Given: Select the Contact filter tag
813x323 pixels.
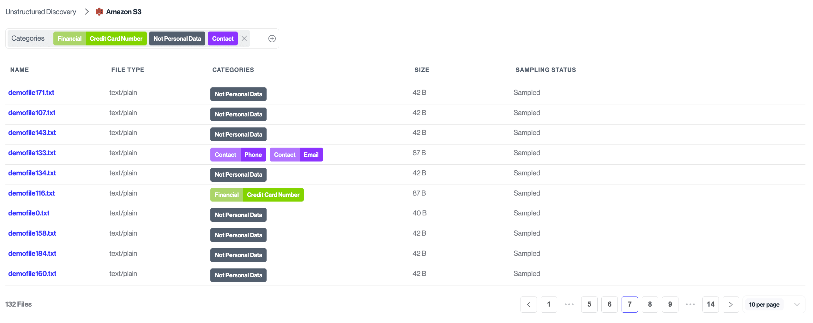Looking at the screenshot, I should pos(223,38).
